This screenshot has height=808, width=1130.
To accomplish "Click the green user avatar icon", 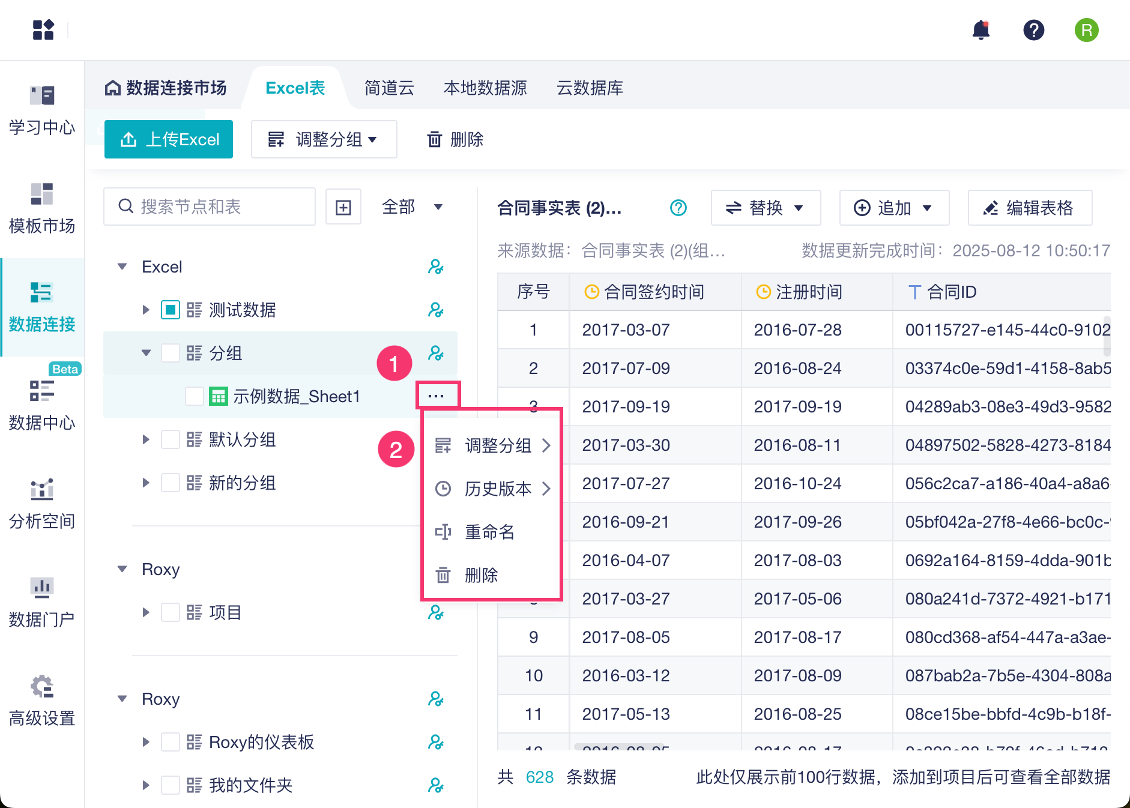I will tap(1086, 30).
